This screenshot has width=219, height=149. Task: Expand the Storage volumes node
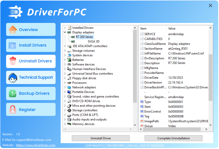[x=65, y=51]
